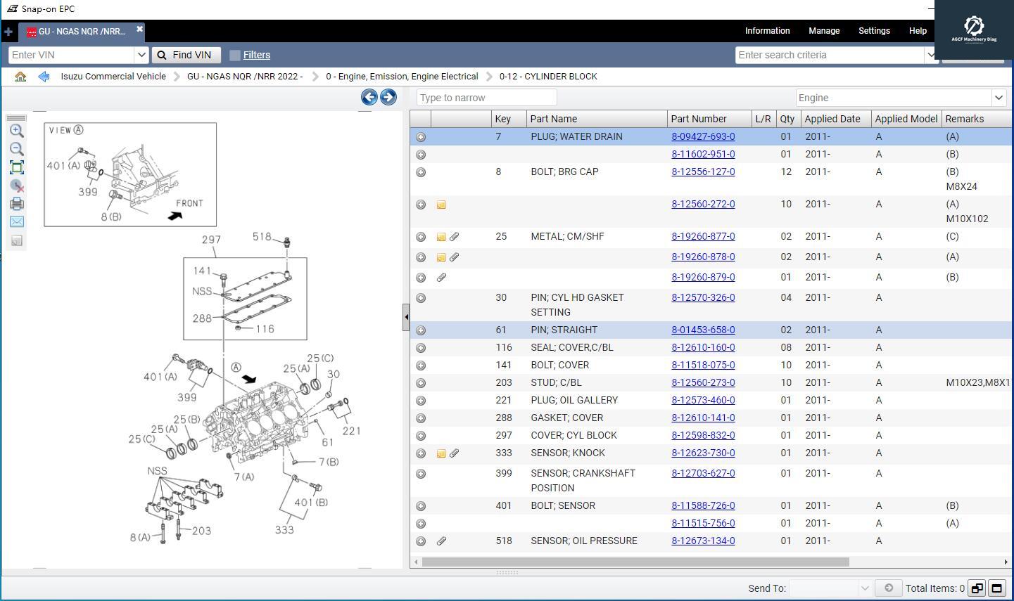Collapse the diagram panel splitter arrow
Viewport: 1014px width, 601px height.
pyautogui.click(x=406, y=317)
